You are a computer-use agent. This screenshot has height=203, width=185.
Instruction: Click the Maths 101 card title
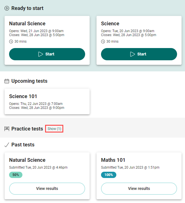[x=113, y=160]
